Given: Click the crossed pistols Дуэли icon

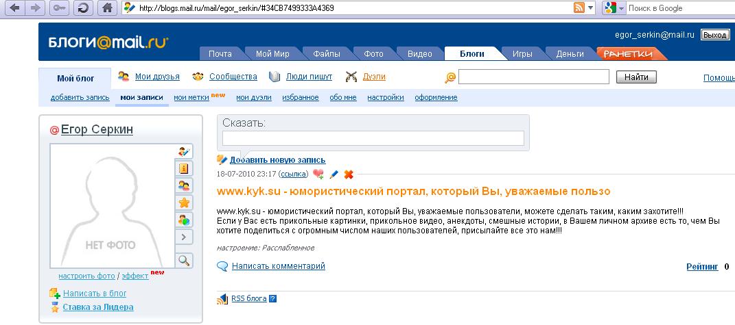Looking at the screenshot, I should tap(351, 77).
